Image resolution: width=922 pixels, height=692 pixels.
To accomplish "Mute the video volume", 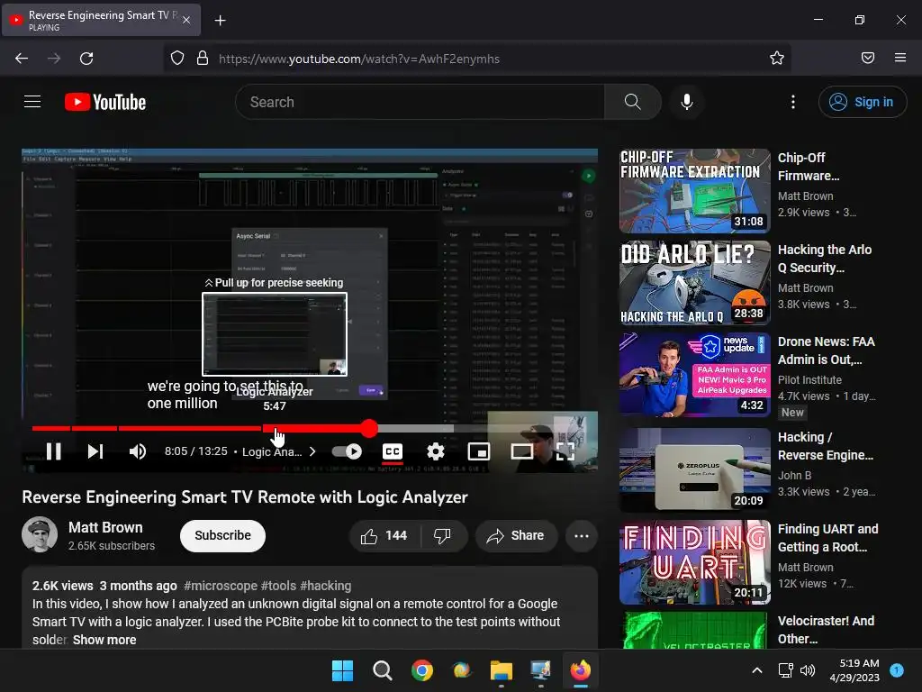I will [x=137, y=451].
